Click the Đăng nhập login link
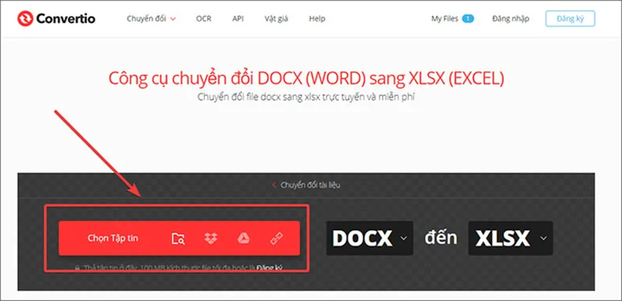The height and width of the screenshot is (301, 622). [x=511, y=19]
